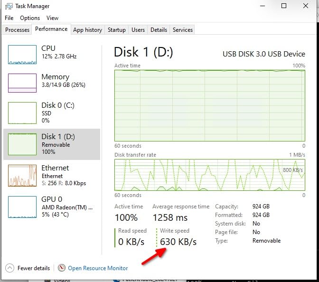Select the Disk 1 (D:) mini graph
Viewport: 319px width, 282px height.
pos(22,144)
